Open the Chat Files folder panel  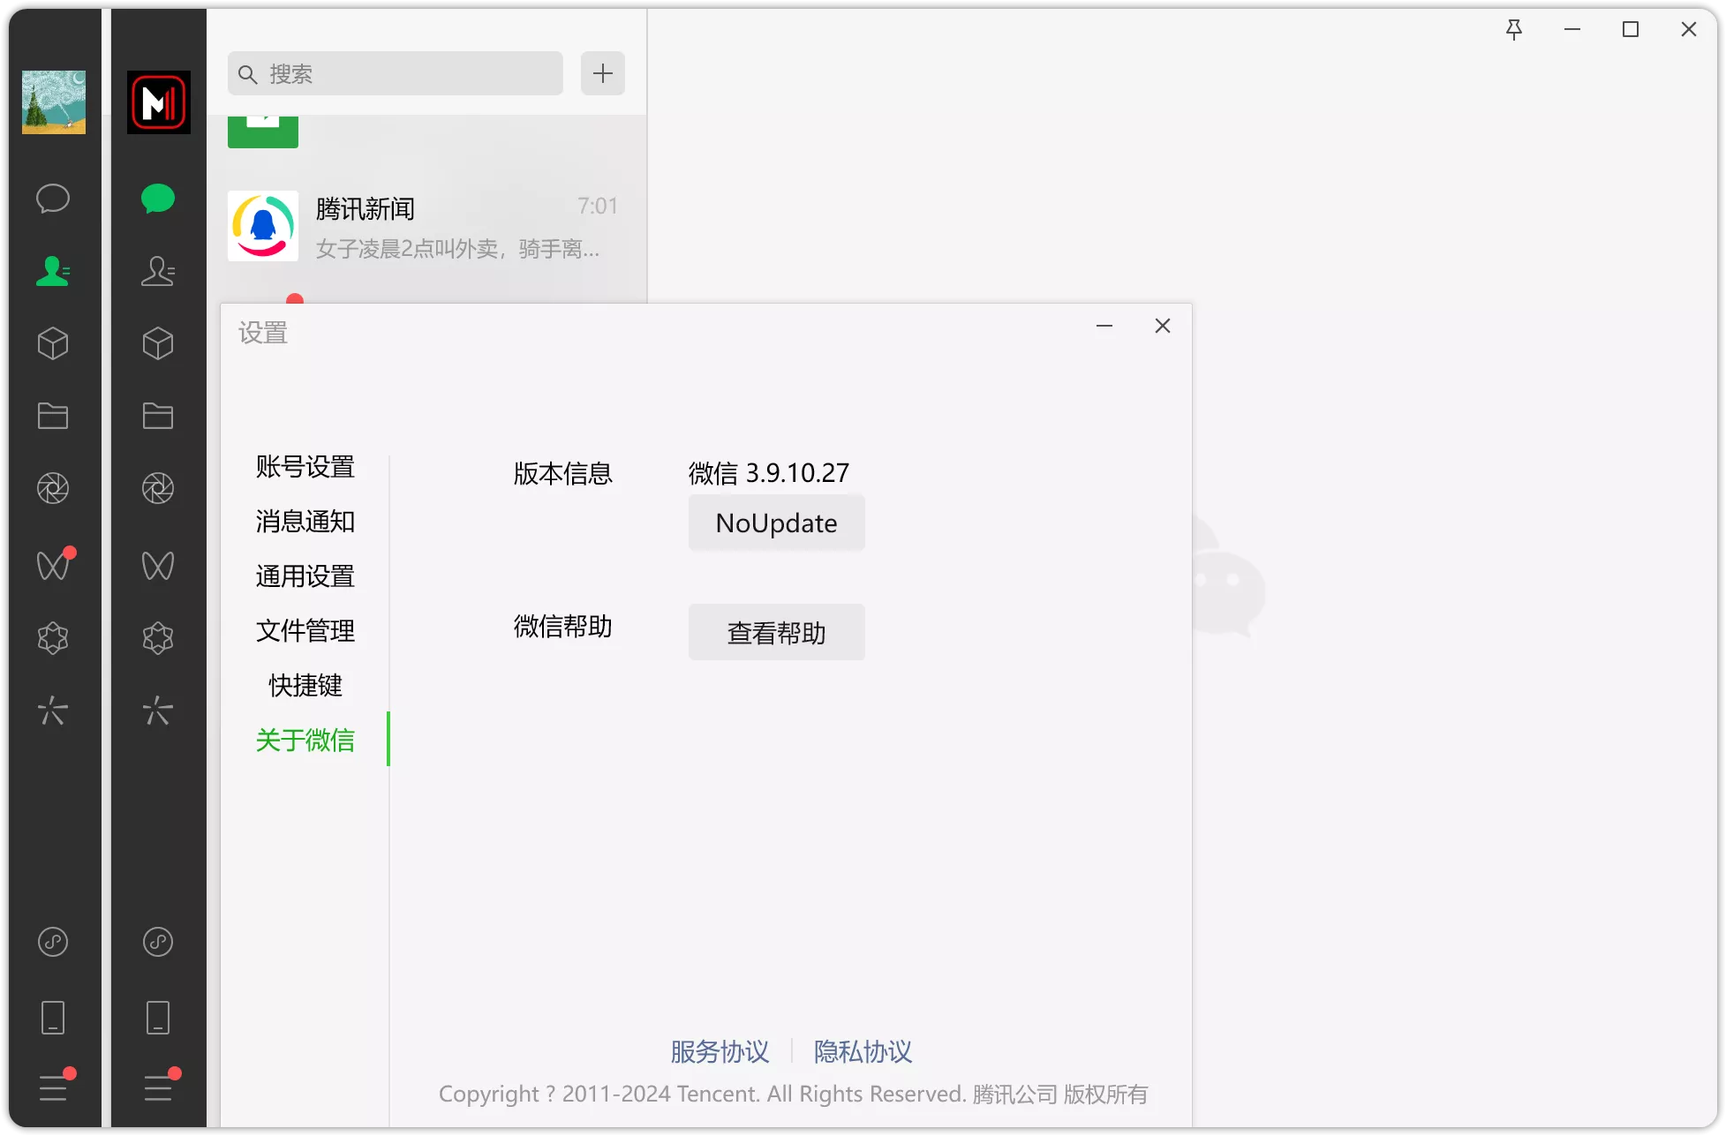click(x=53, y=416)
